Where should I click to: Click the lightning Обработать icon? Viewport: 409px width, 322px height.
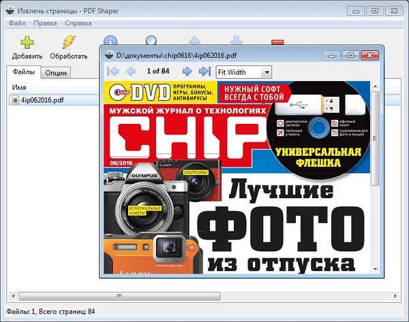(69, 42)
